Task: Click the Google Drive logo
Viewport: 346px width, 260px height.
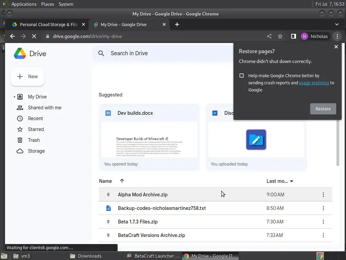Action: pos(20,53)
